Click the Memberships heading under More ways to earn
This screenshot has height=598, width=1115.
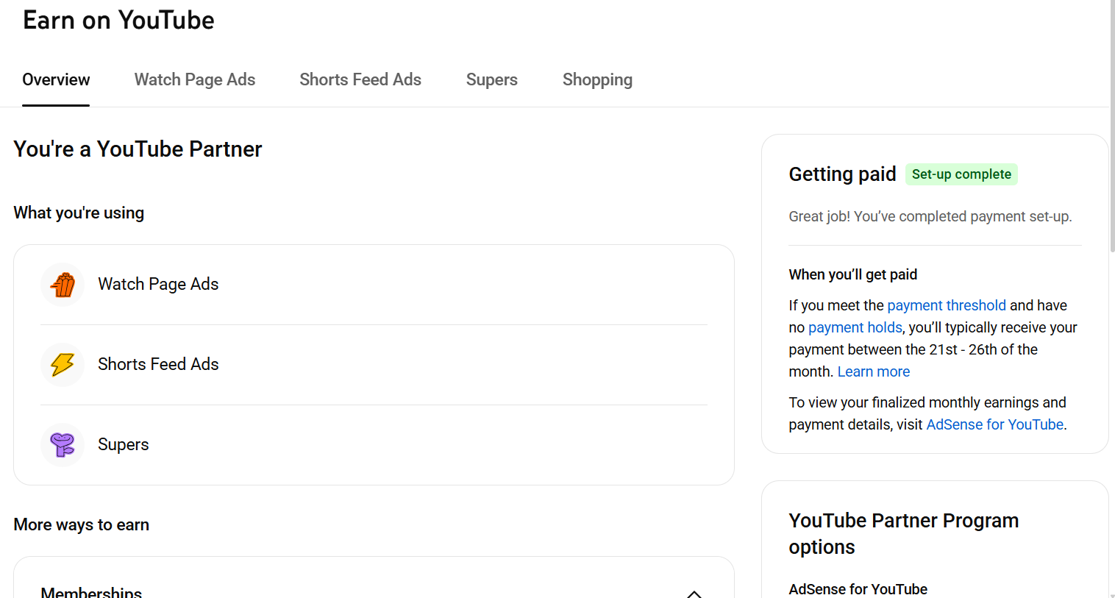[91, 592]
